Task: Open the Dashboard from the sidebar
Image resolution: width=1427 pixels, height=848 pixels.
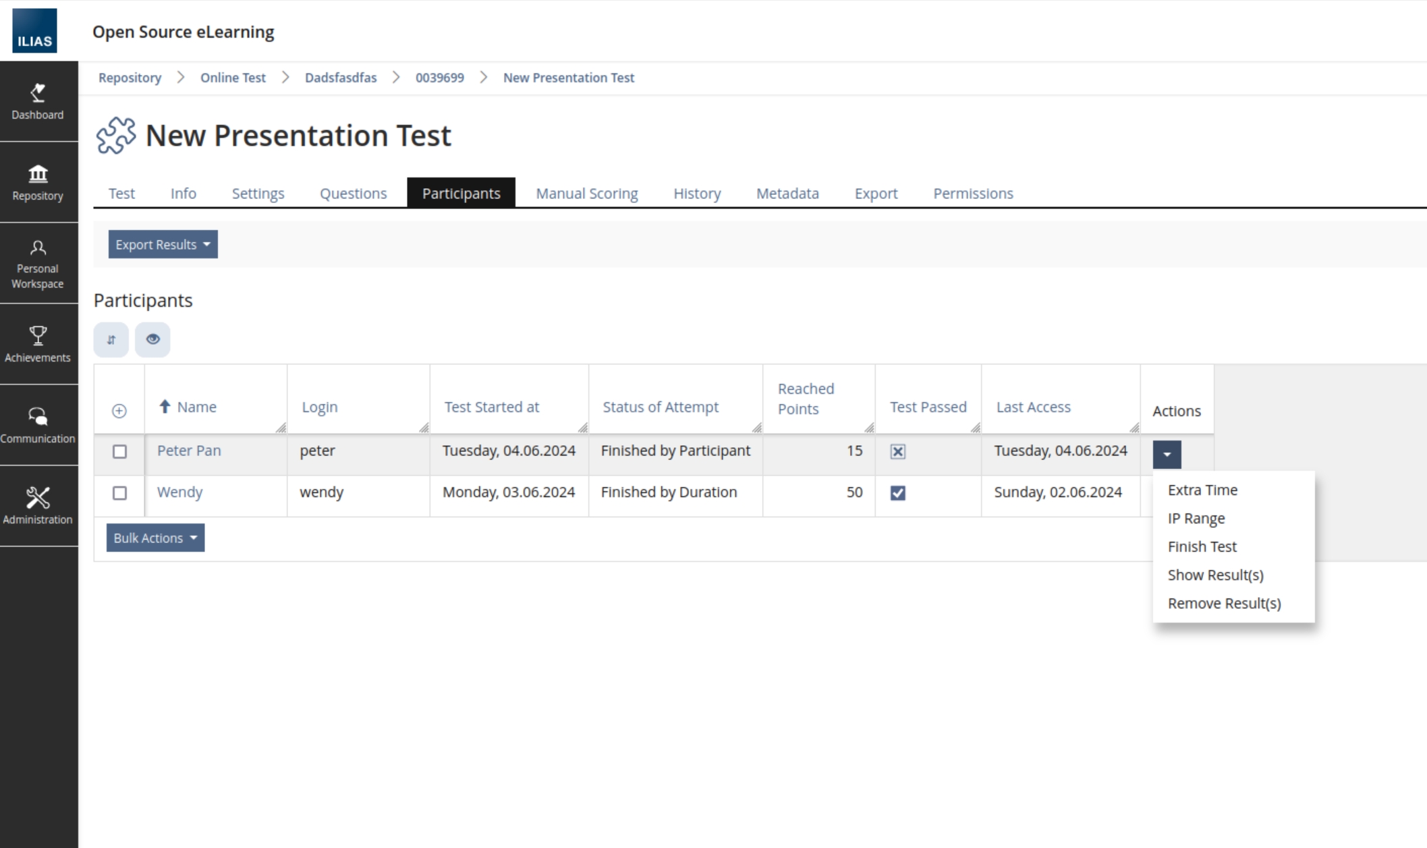Action: 38,101
